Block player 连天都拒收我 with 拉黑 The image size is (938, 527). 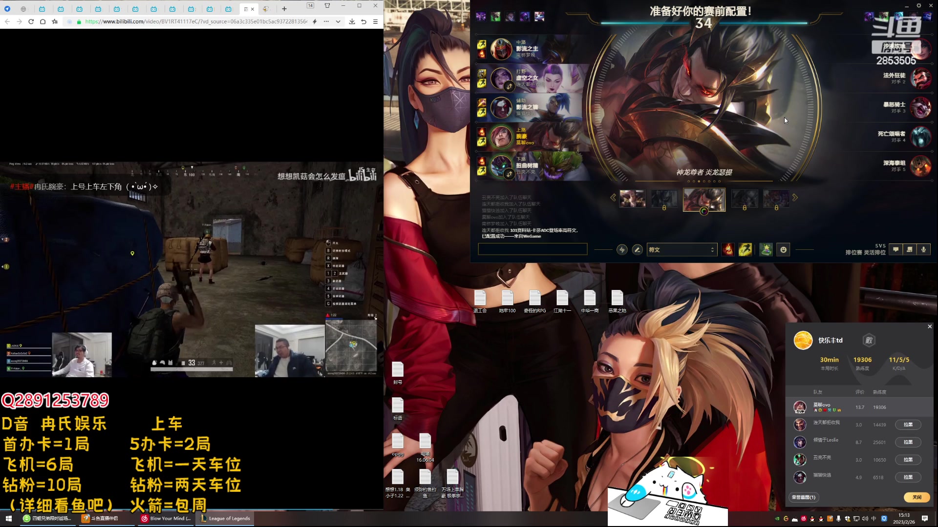click(x=908, y=425)
